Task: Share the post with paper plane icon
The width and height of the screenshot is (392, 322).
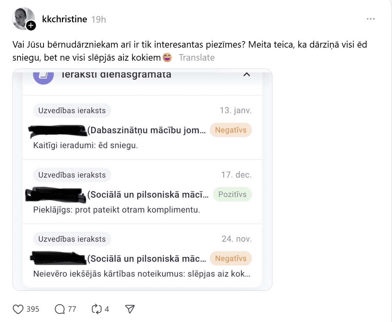Action: (x=130, y=309)
